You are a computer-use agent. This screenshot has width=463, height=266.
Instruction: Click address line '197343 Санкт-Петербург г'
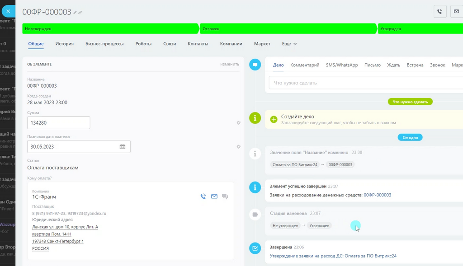[57, 241]
